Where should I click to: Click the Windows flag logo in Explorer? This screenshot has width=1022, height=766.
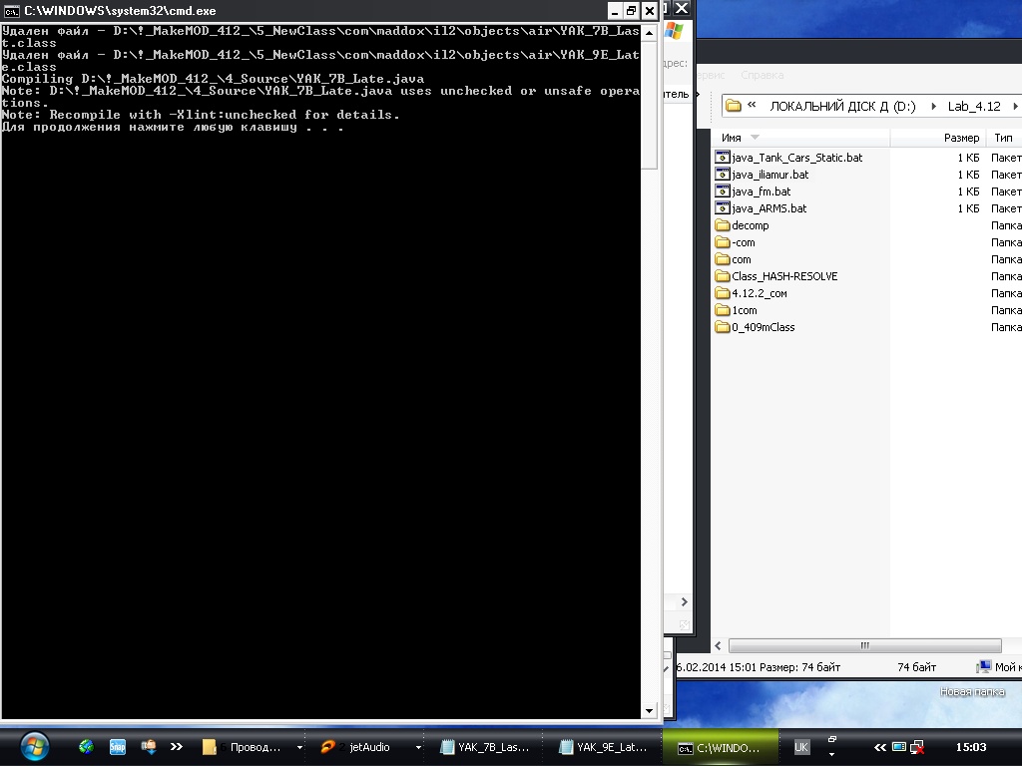click(674, 31)
